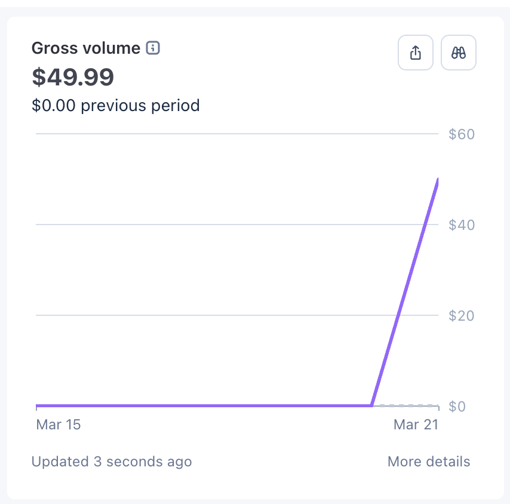Click the export share icon button

(416, 53)
